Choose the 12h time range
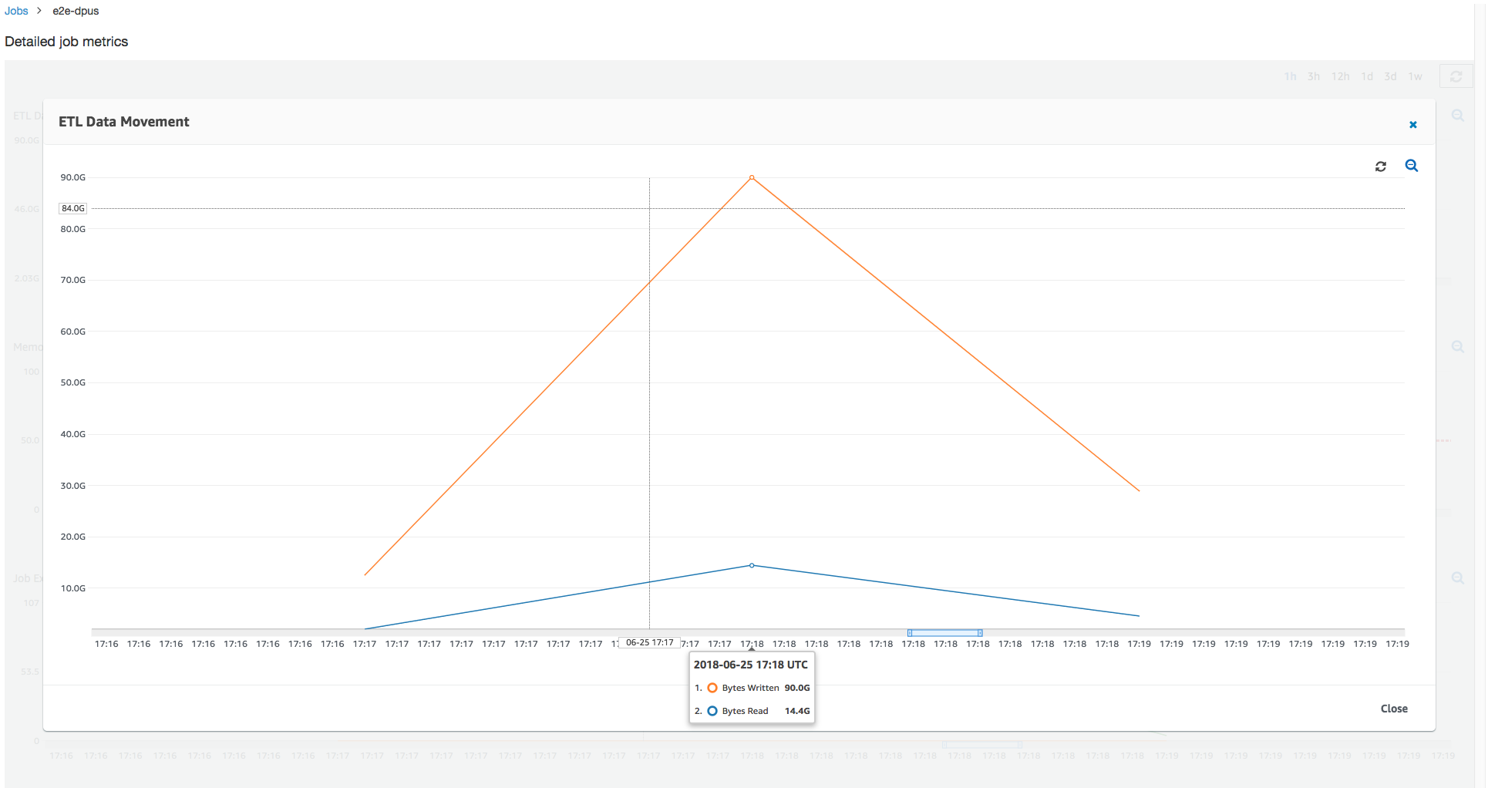 point(1340,76)
